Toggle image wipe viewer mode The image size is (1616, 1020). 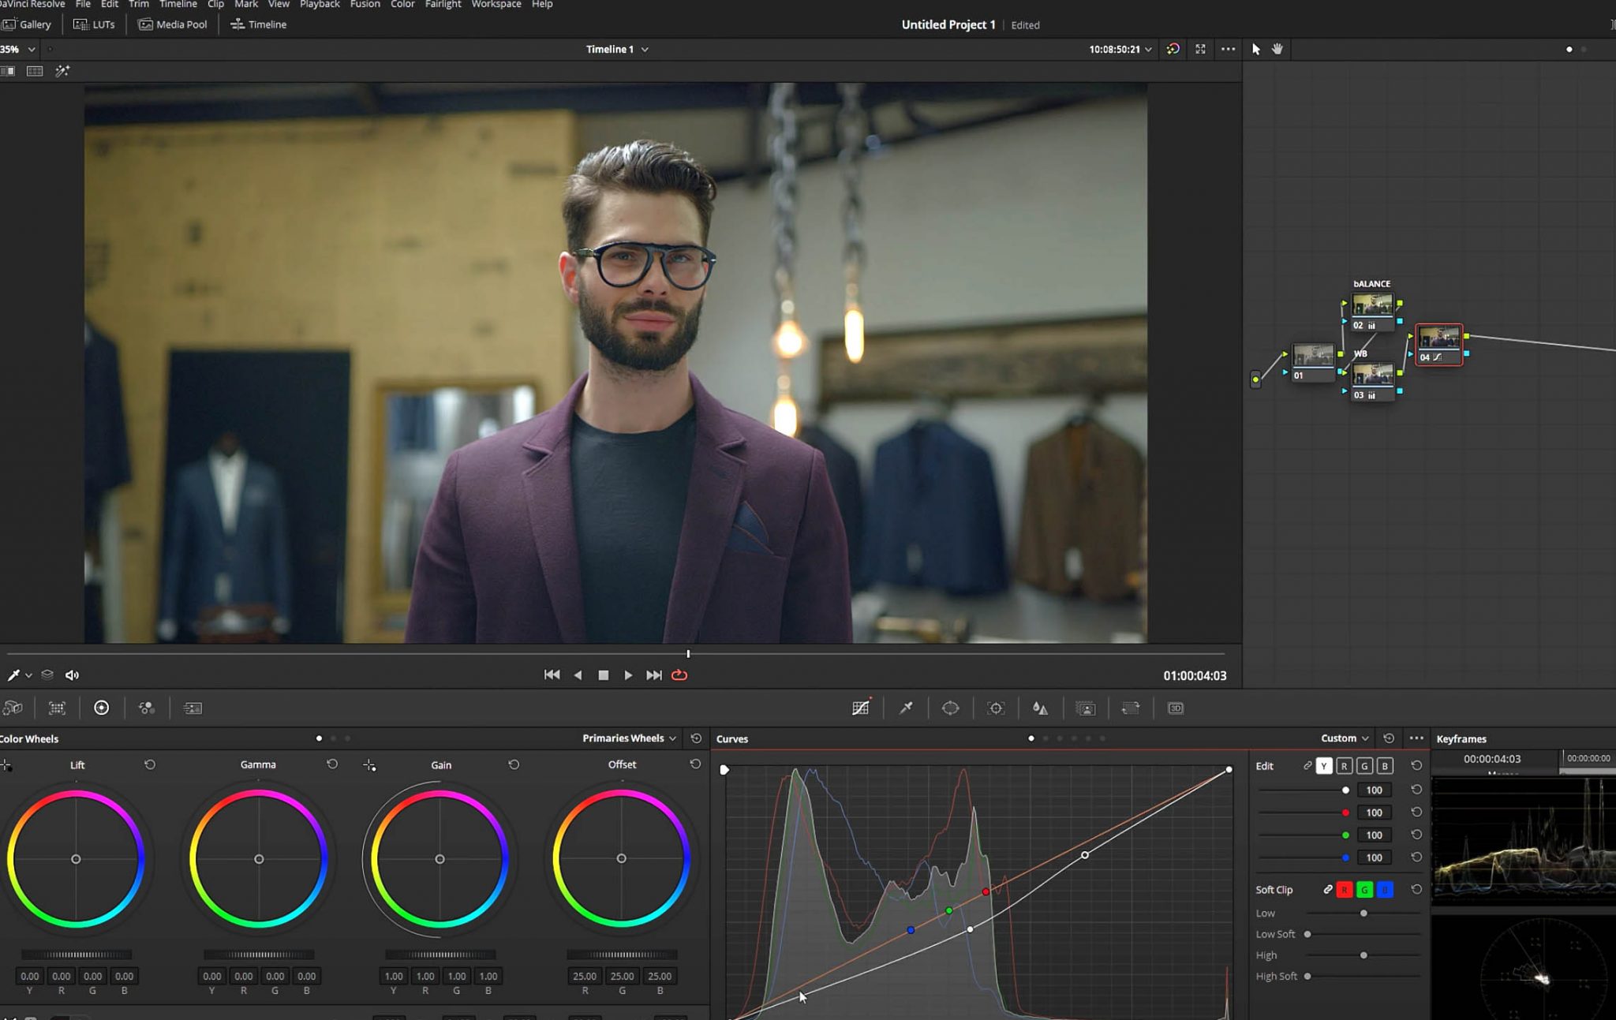click(8, 71)
